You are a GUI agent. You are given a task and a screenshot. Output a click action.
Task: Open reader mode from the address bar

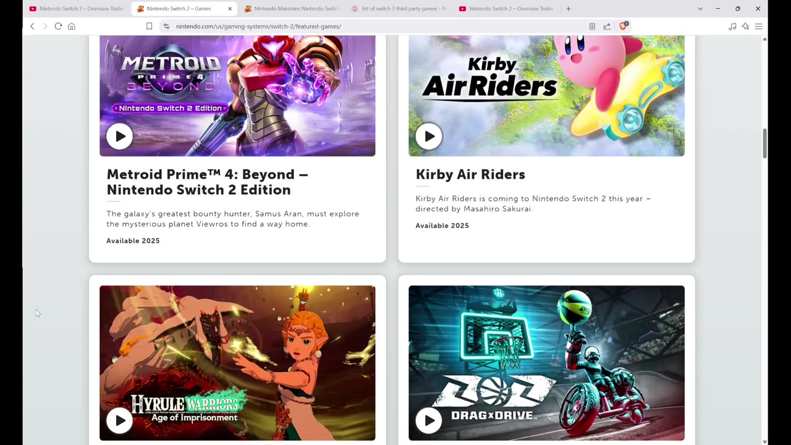592,26
